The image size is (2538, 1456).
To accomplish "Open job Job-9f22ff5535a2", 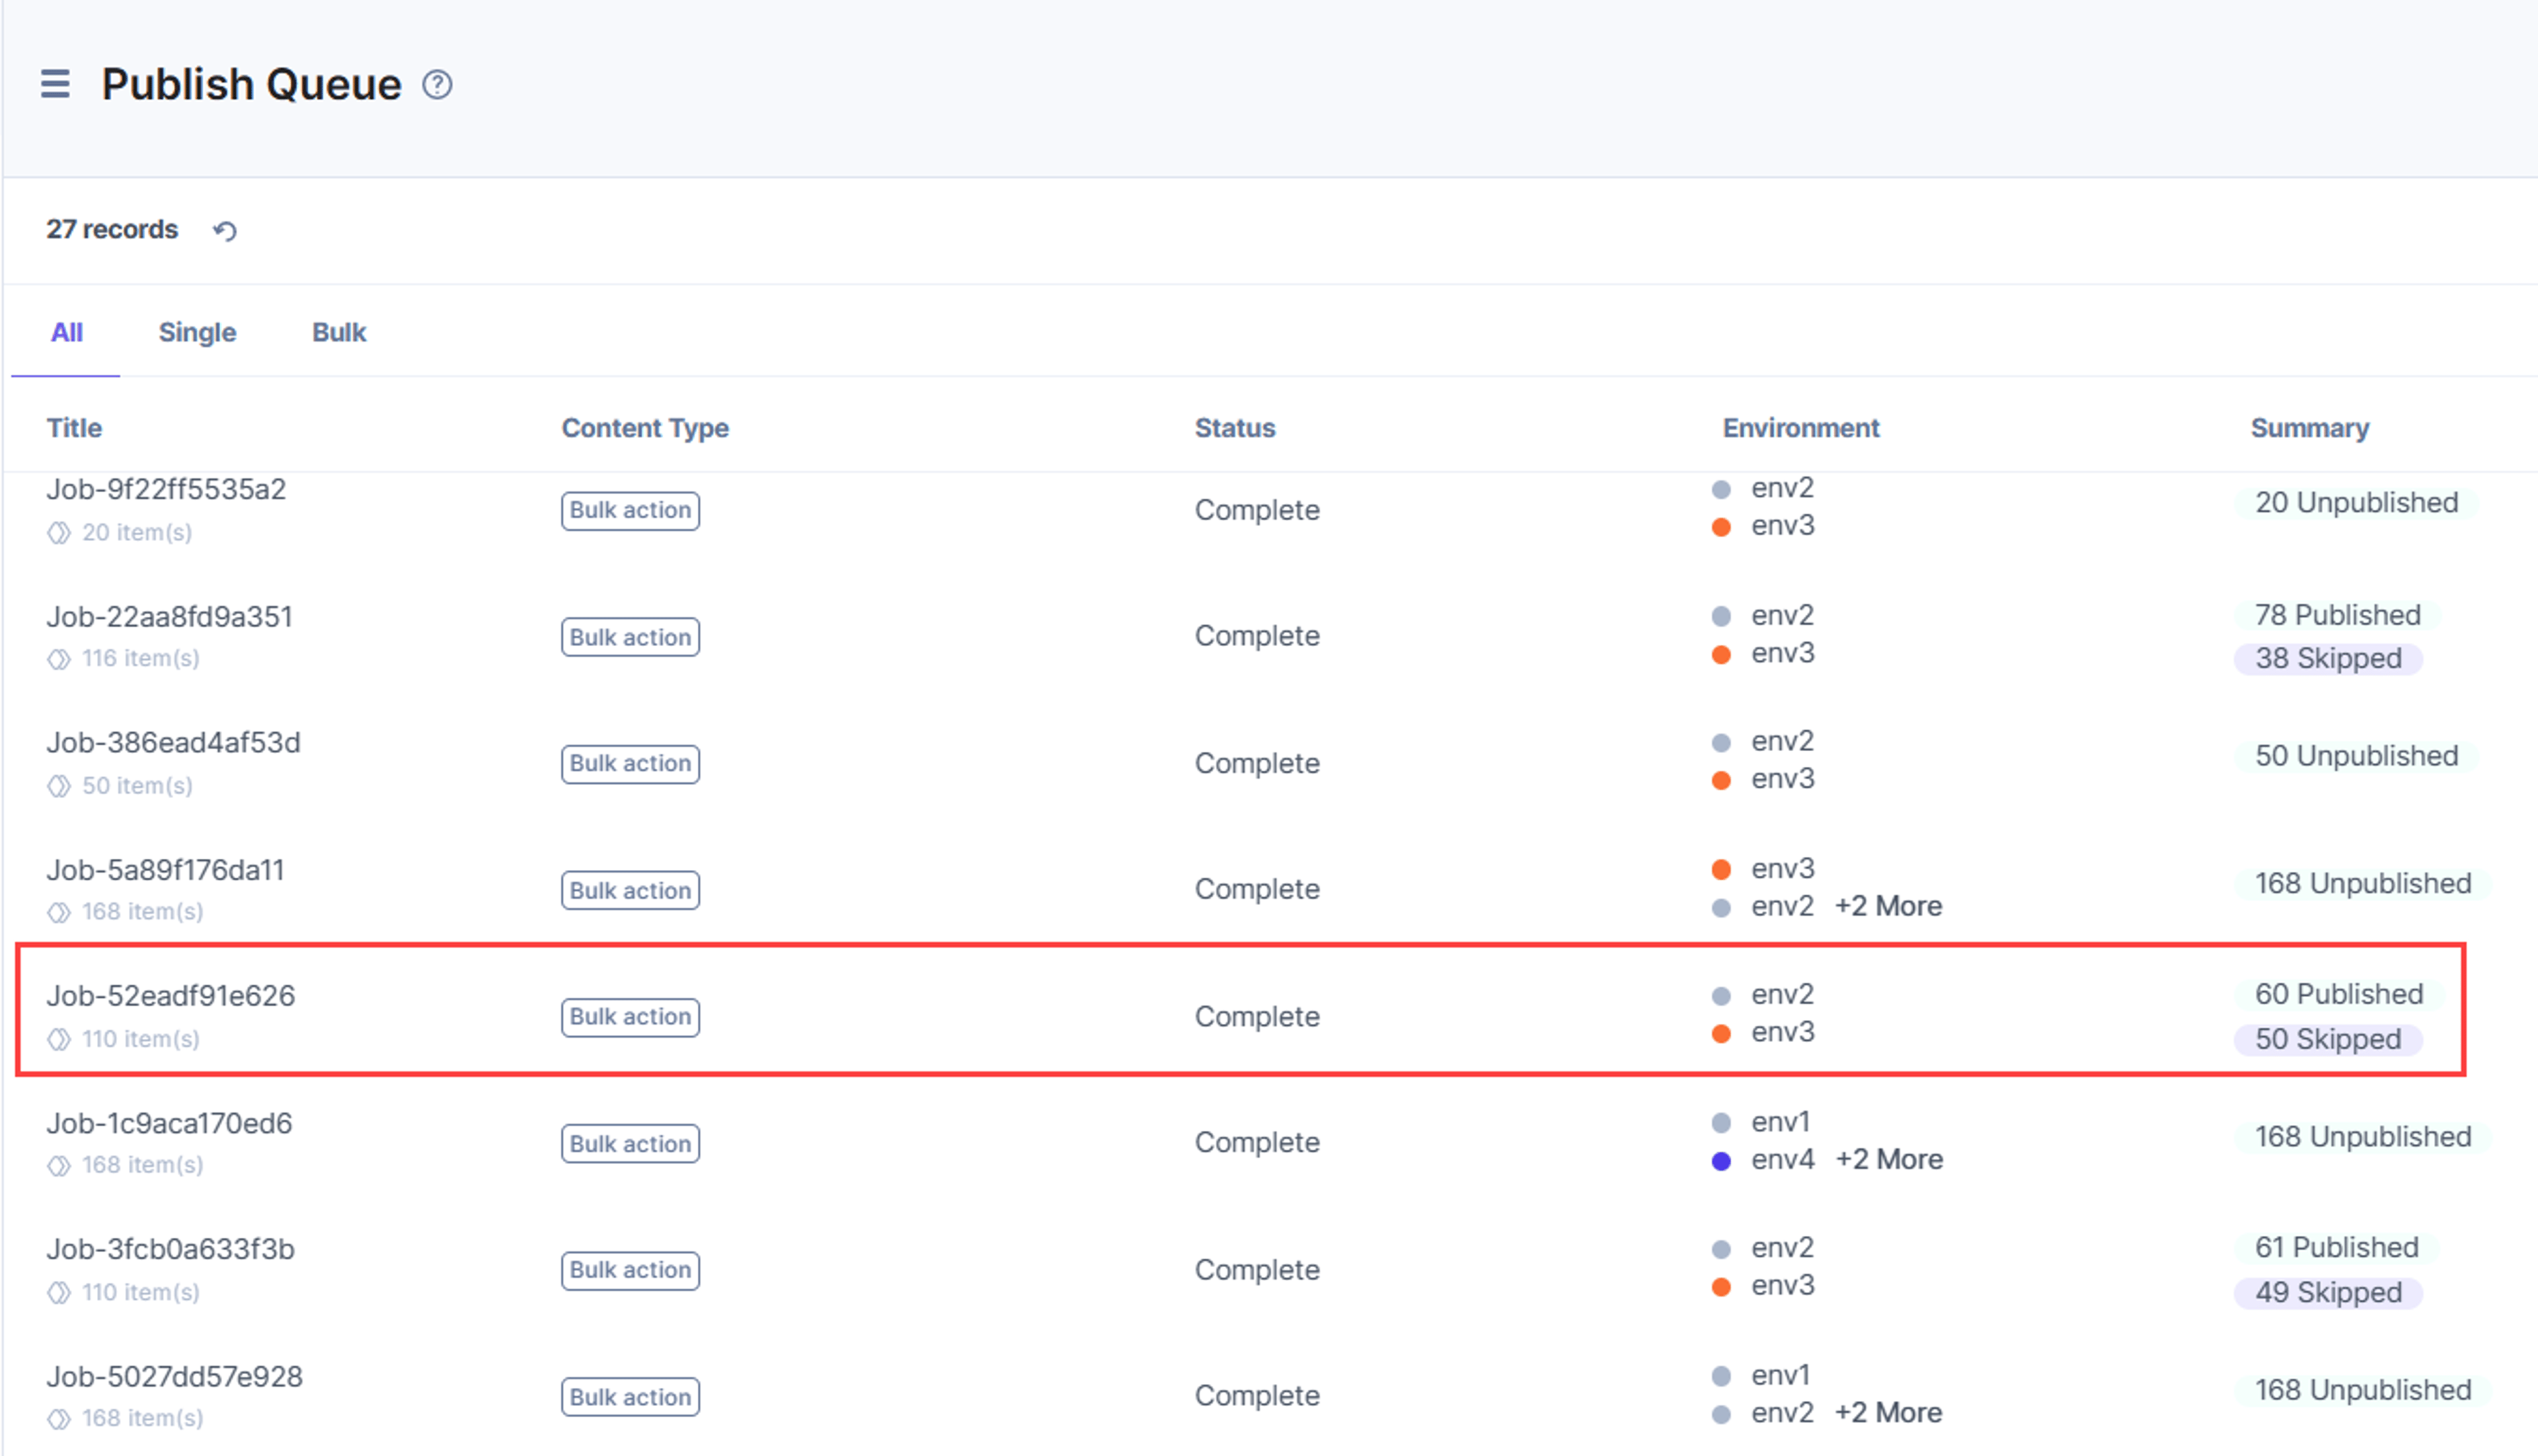I will (166, 489).
